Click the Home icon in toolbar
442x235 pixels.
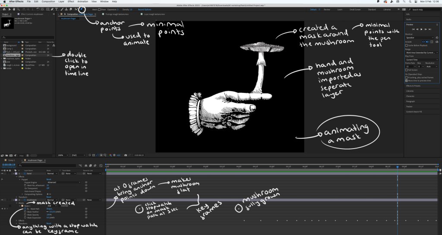(3, 9)
